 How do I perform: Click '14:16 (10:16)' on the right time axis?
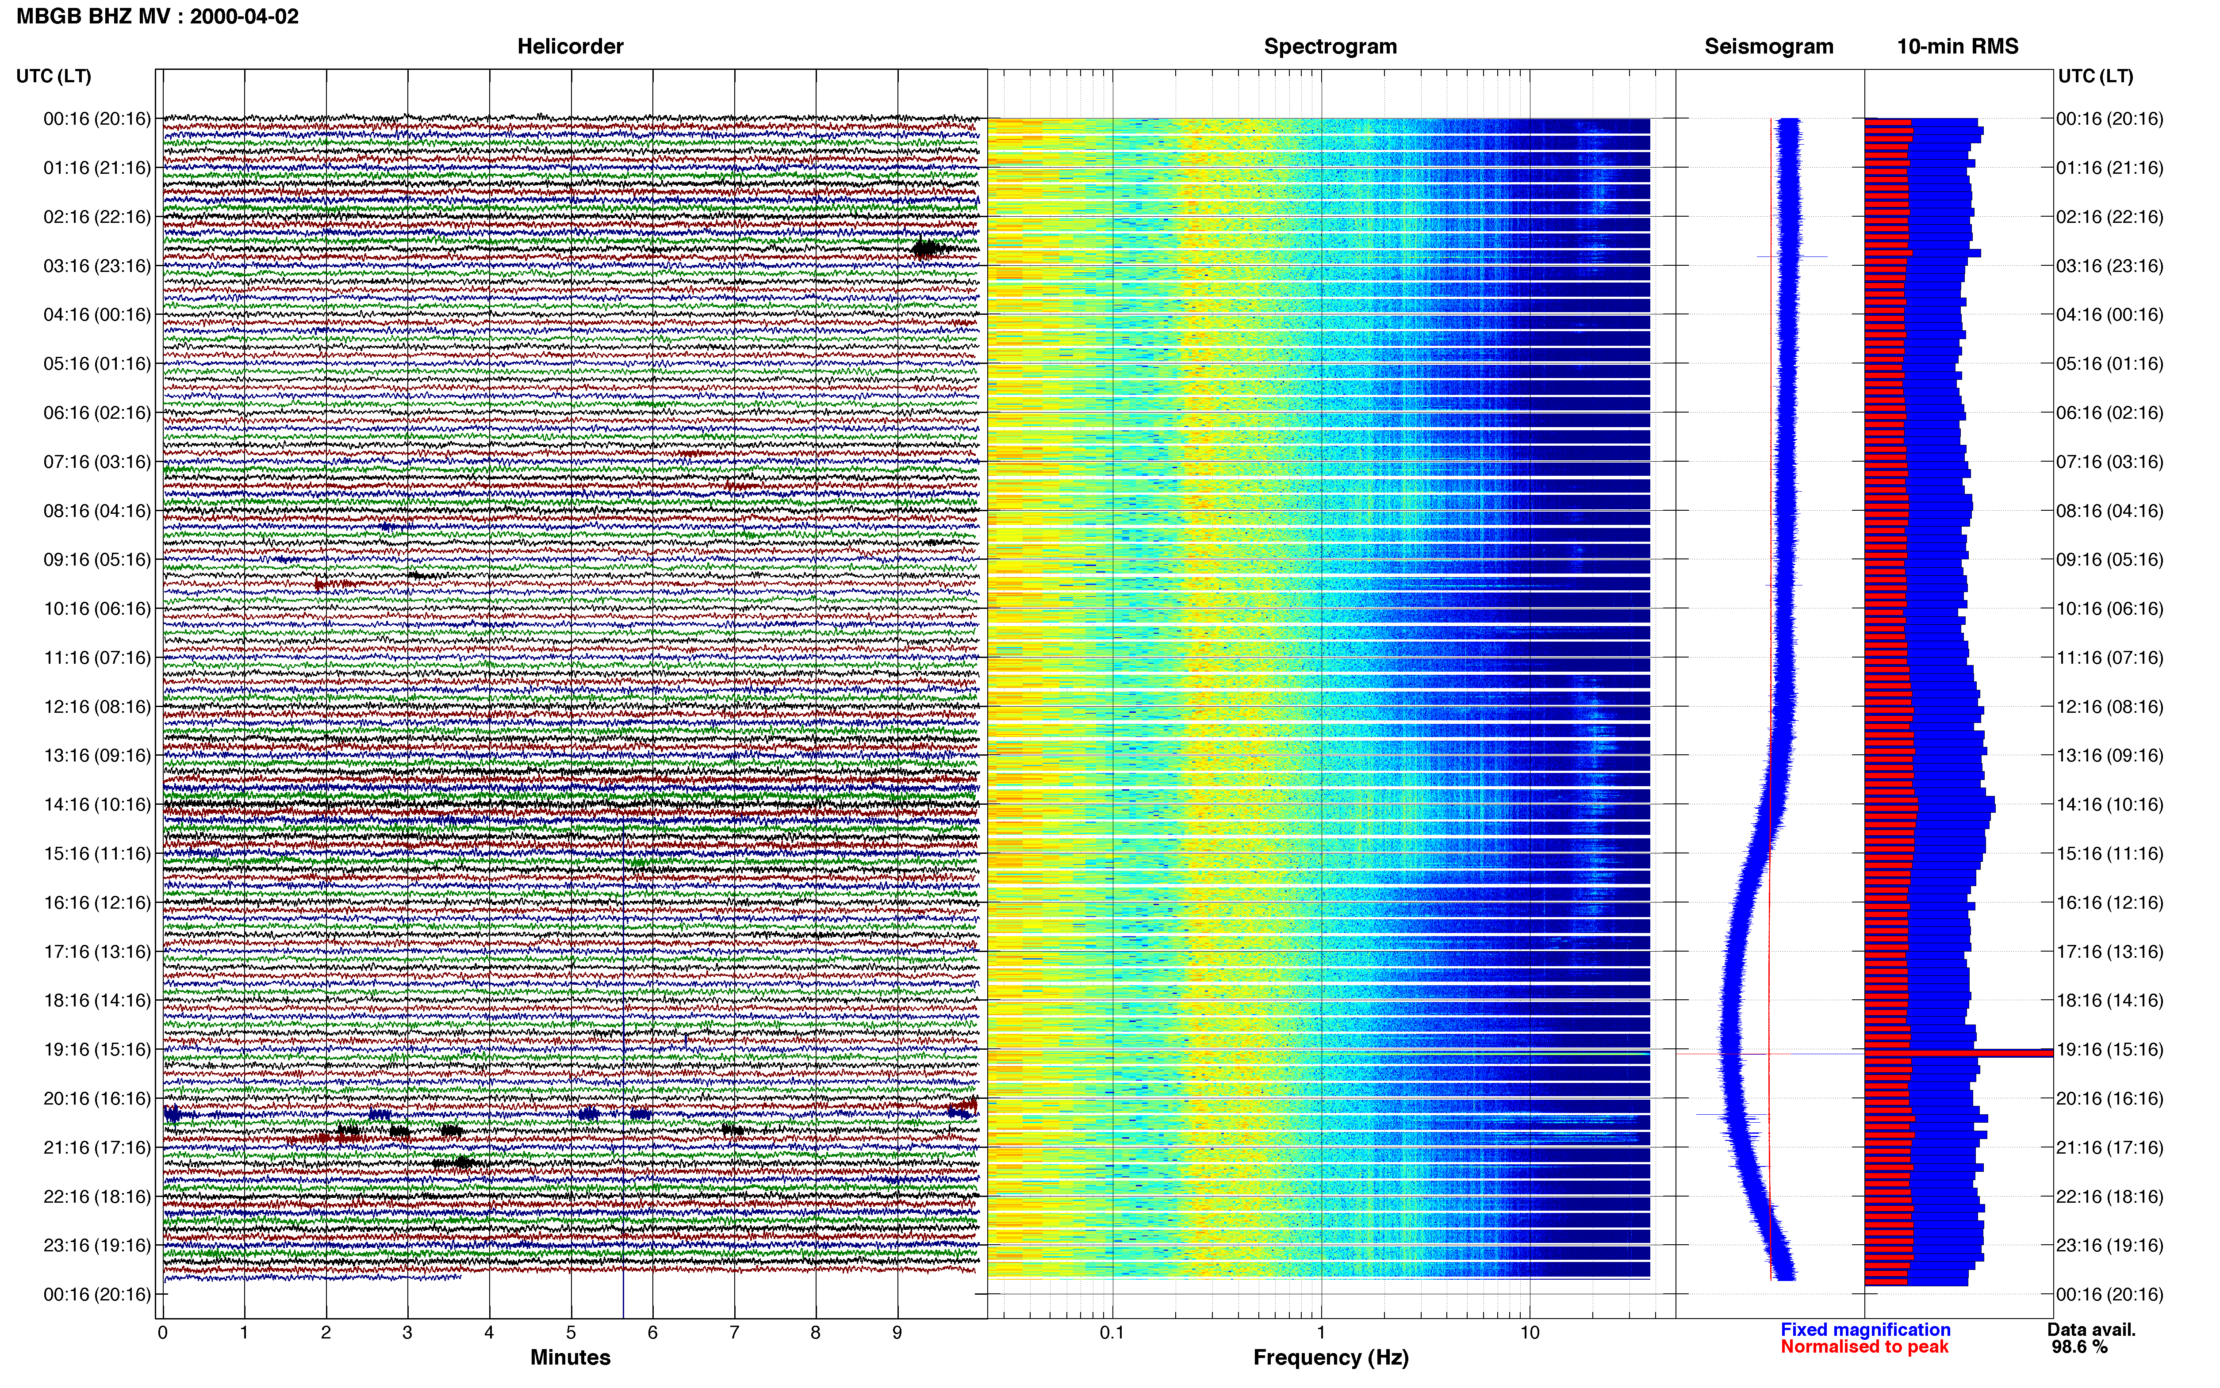point(2110,804)
